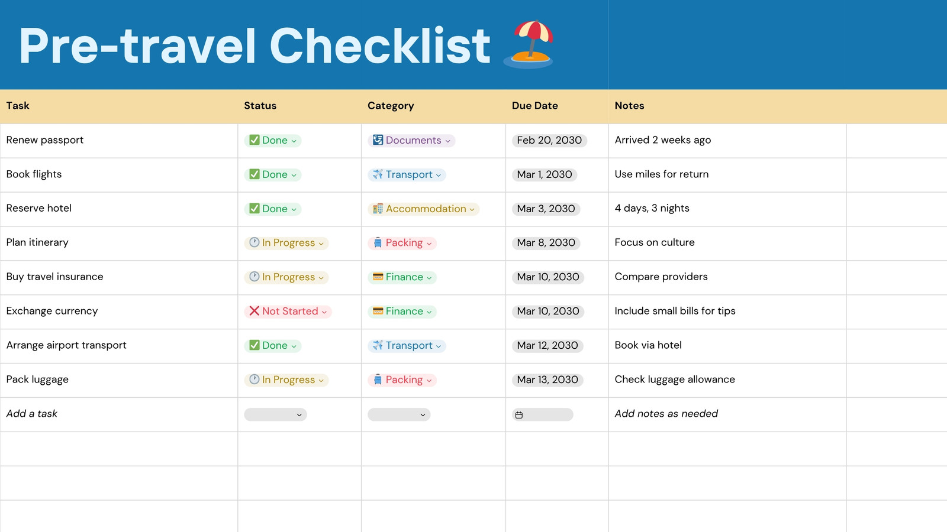The height and width of the screenshot is (532, 947).
Task: Click the beach umbrella icon in title
Action: 529,44
